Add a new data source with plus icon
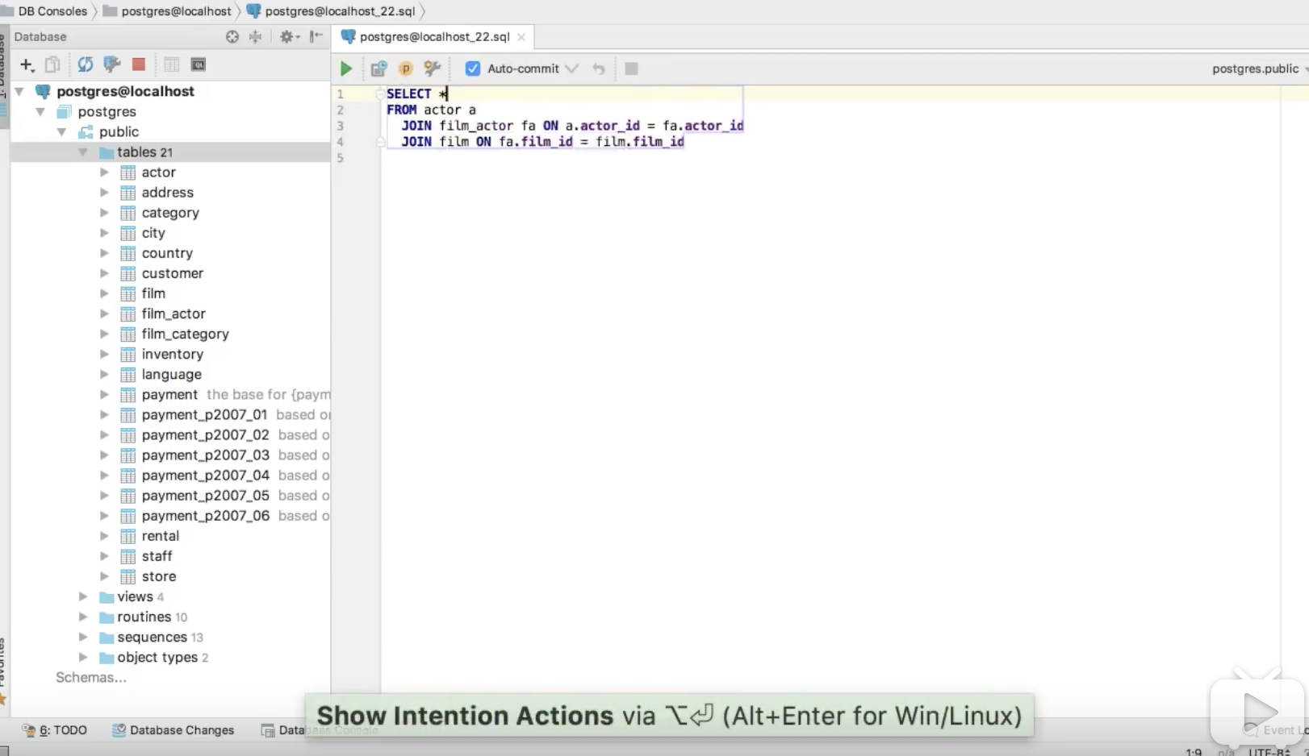 coord(27,64)
